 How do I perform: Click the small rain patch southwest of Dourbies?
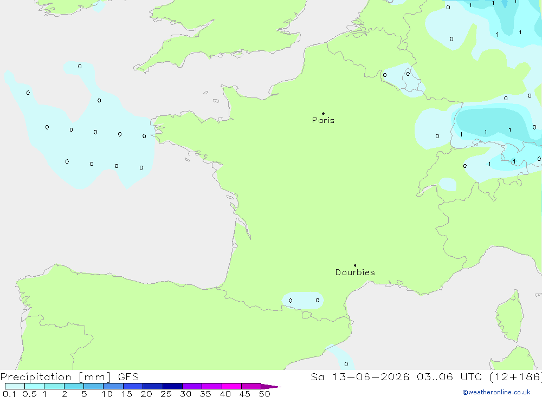(x=303, y=300)
